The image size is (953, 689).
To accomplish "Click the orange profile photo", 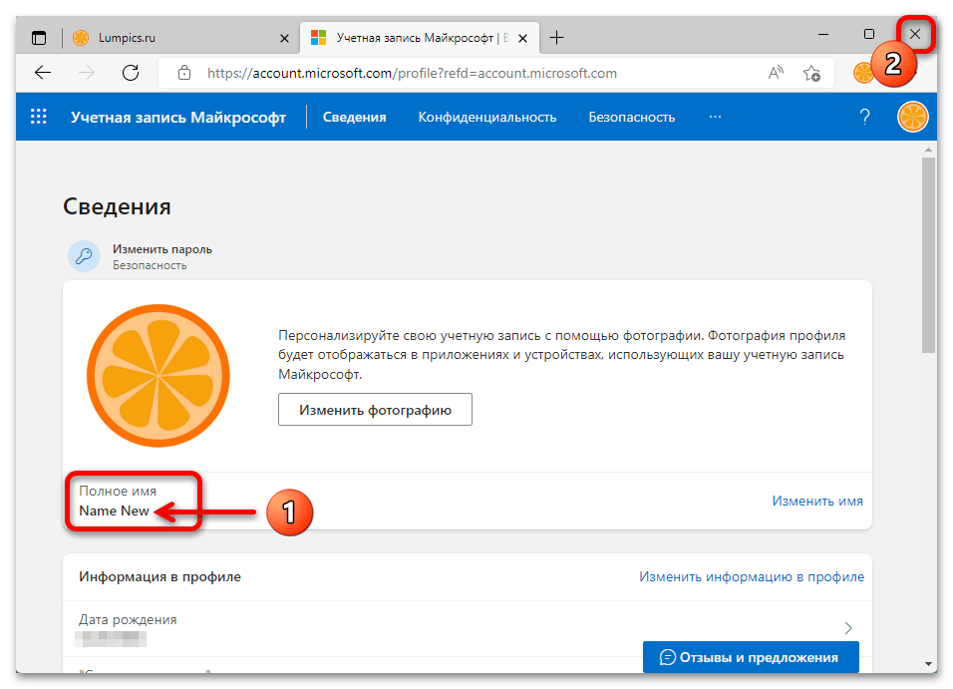I will coord(159,376).
